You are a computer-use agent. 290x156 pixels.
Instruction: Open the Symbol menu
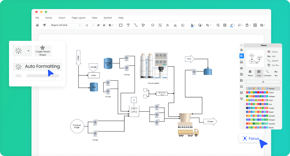pos(108,18)
